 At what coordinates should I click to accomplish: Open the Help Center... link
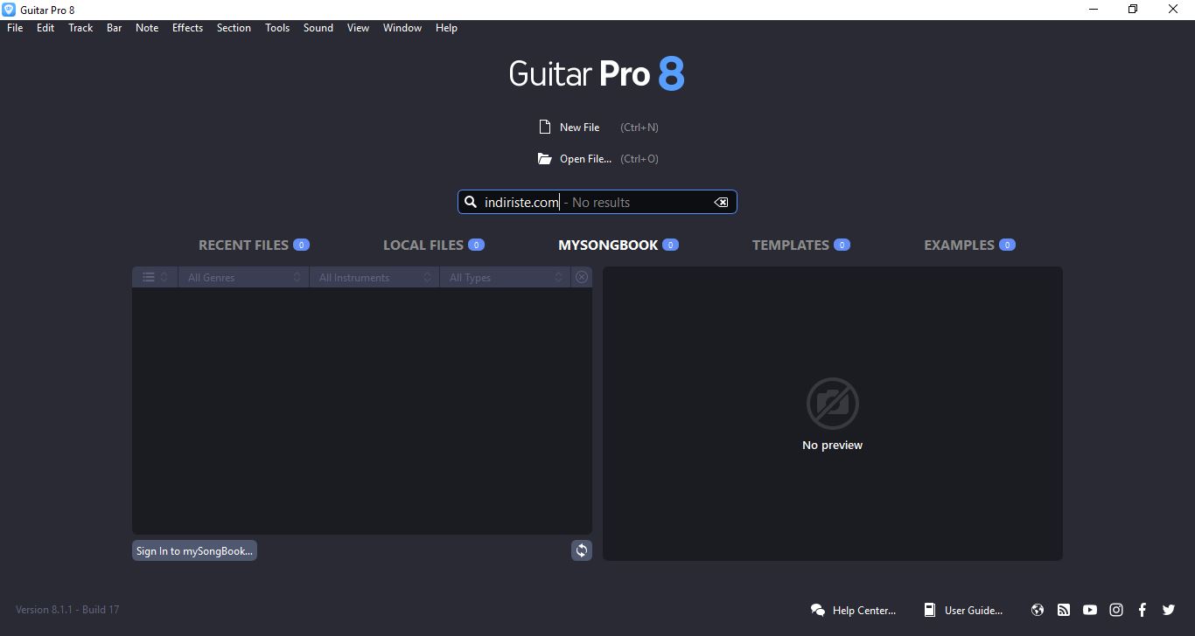tap(864, 611)
